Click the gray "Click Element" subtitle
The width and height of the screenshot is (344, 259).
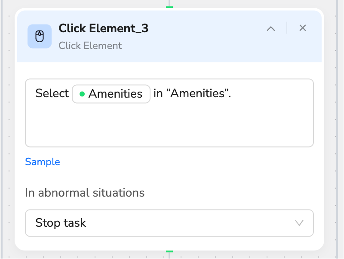[90, 46]
